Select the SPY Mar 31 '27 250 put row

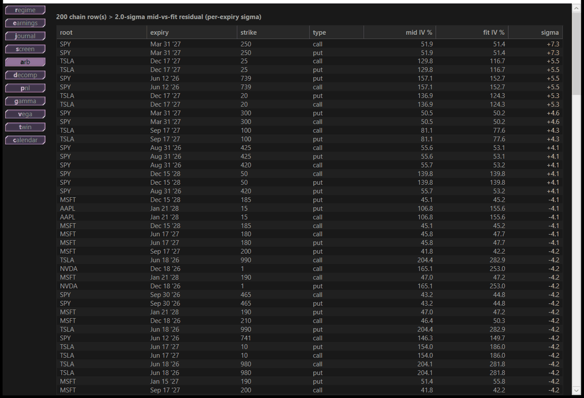click(x=309, y=53)
